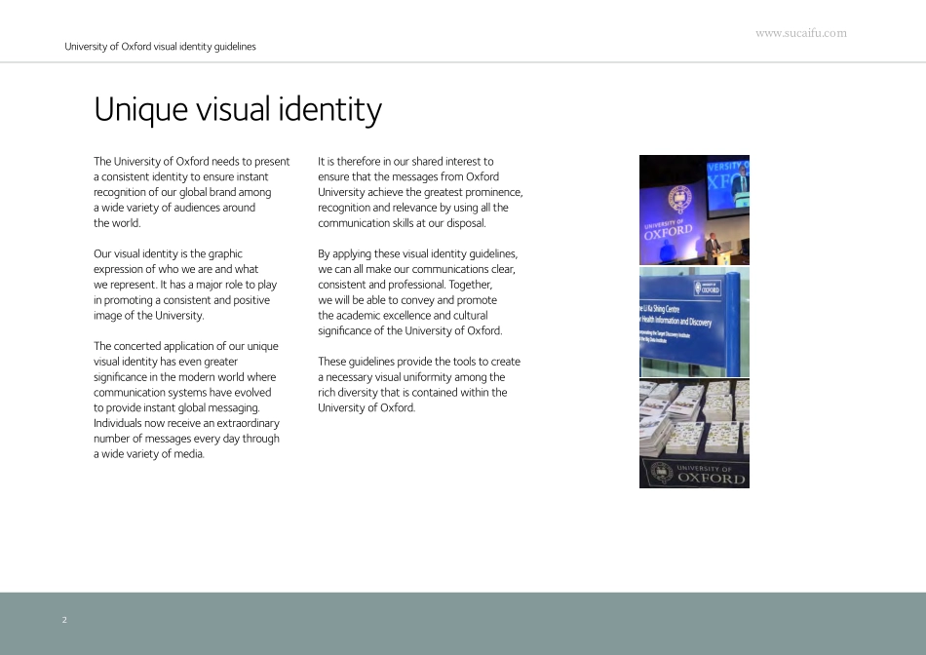Click paragraph starting 'By applying these visual identity'
The image size is (926, 655).
coord(417,292)
